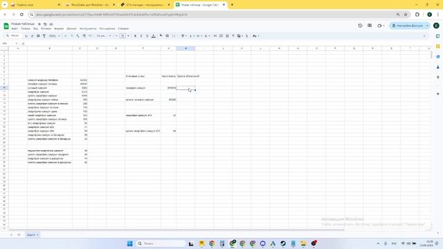
Task: Open the Windows Start menu
Action: [x=129, y=243]
